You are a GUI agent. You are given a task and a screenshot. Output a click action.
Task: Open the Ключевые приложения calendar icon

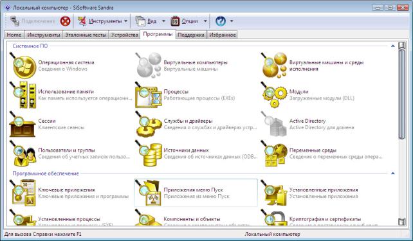[23, 193]
